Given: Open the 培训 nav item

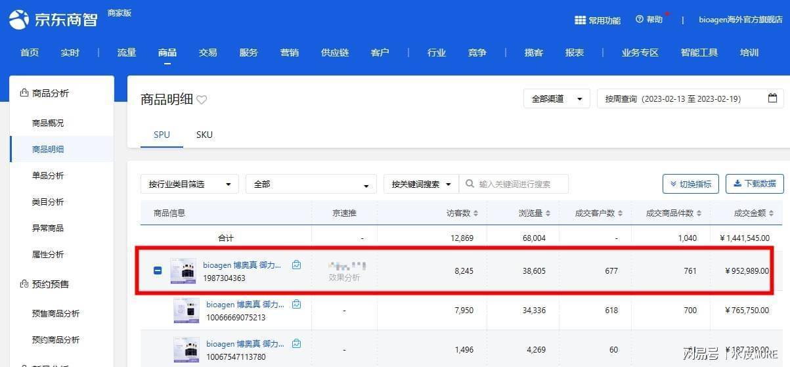Looking at the screenshot, I should pos(749,53).
